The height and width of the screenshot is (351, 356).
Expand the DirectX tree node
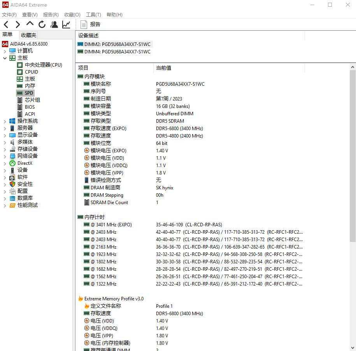[x=5, y=164]
